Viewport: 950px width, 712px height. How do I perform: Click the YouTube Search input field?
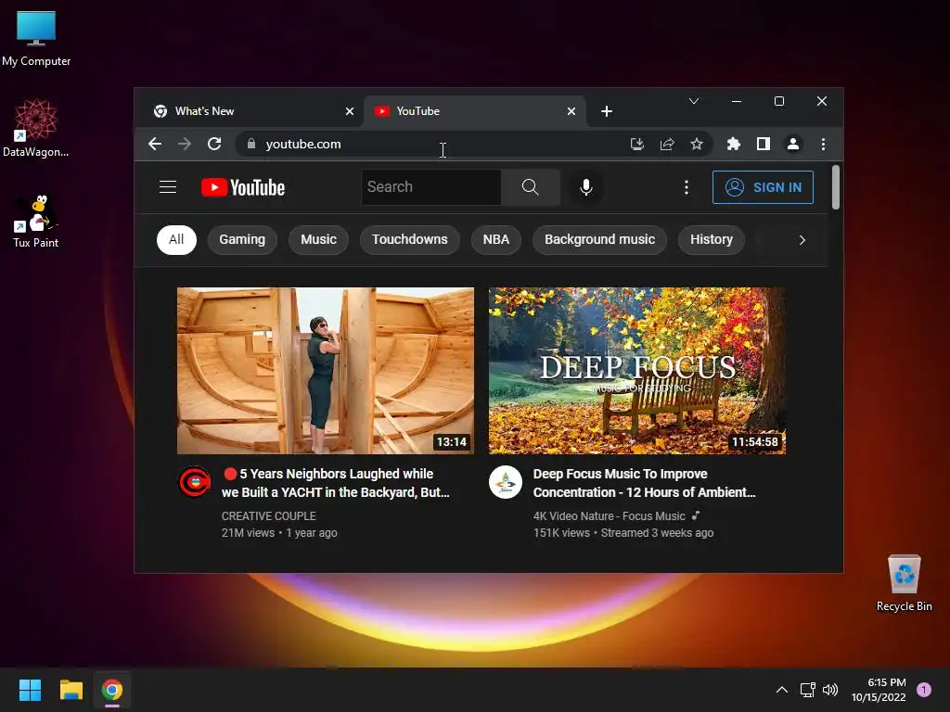coord(431,187)
